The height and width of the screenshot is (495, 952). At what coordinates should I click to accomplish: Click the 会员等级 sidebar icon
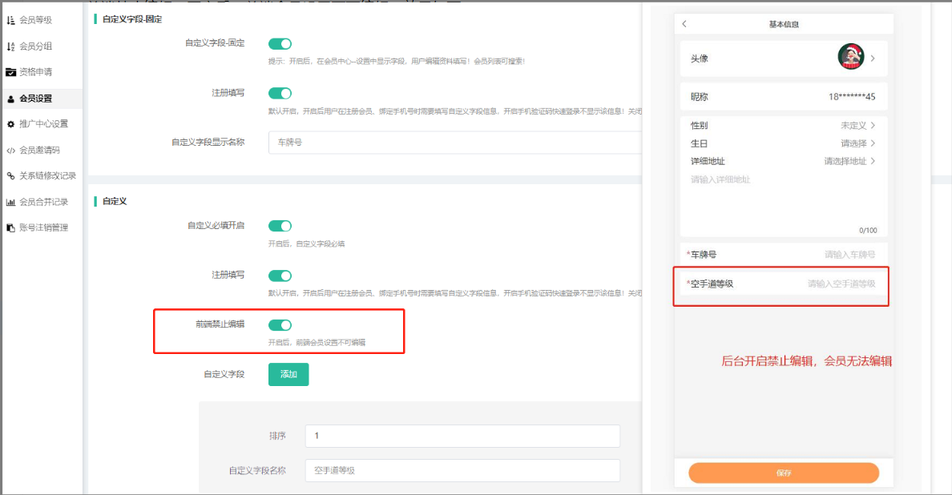coord(11,20)
